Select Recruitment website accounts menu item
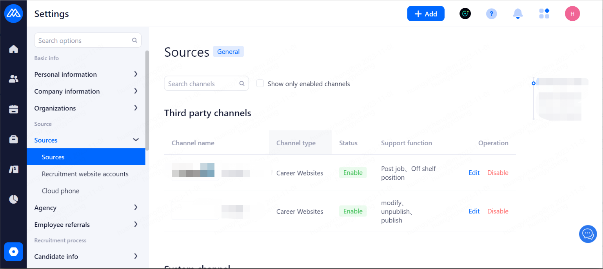The image size is (603, 269). [85, 174]
